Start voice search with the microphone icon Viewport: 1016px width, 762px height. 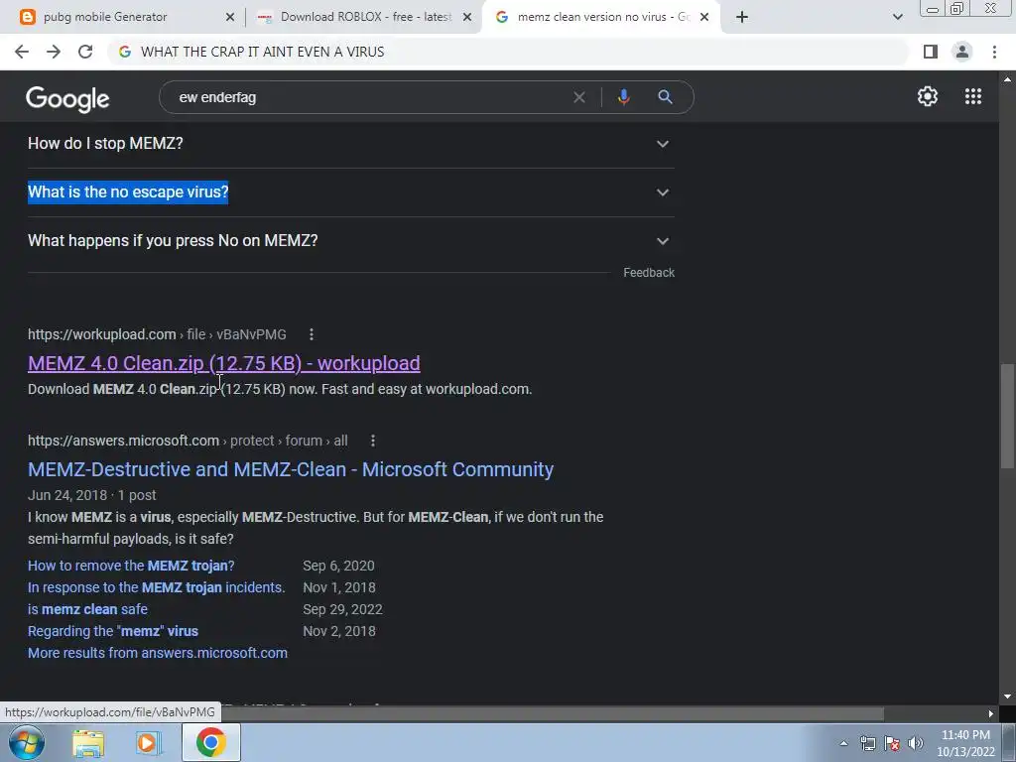[623, 97]
